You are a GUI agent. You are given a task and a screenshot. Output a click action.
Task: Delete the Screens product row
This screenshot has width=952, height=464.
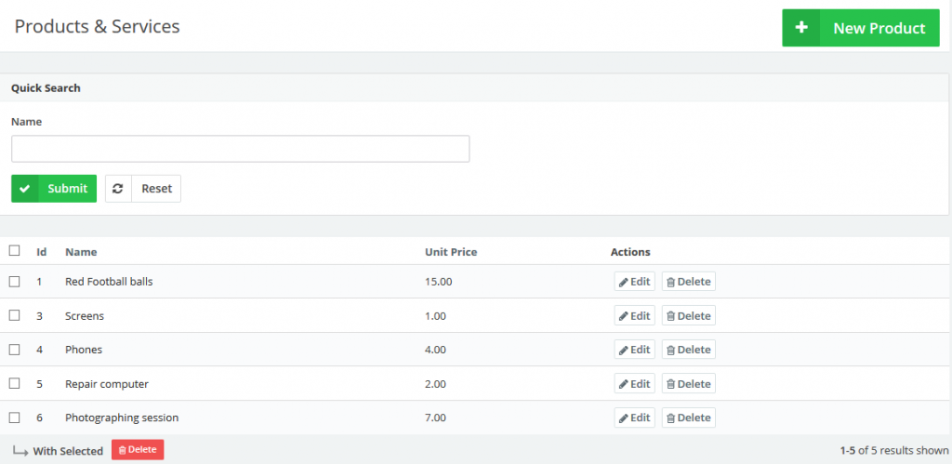(688, 316)
